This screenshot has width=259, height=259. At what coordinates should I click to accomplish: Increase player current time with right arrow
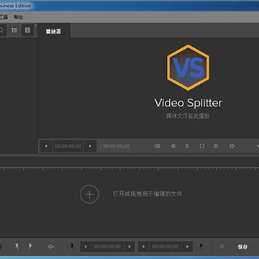90,146
